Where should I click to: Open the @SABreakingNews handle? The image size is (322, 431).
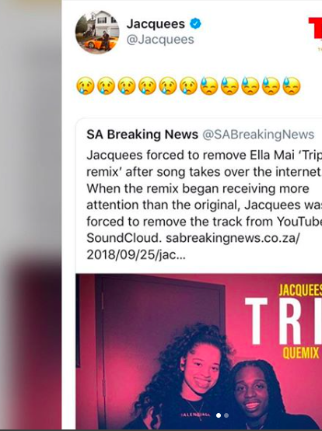(x=258, y=135)
